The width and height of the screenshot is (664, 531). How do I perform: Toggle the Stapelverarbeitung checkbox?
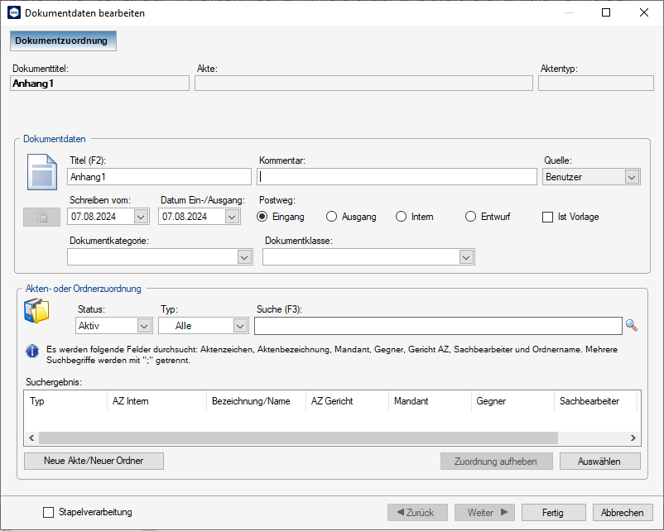coord(49,512)
